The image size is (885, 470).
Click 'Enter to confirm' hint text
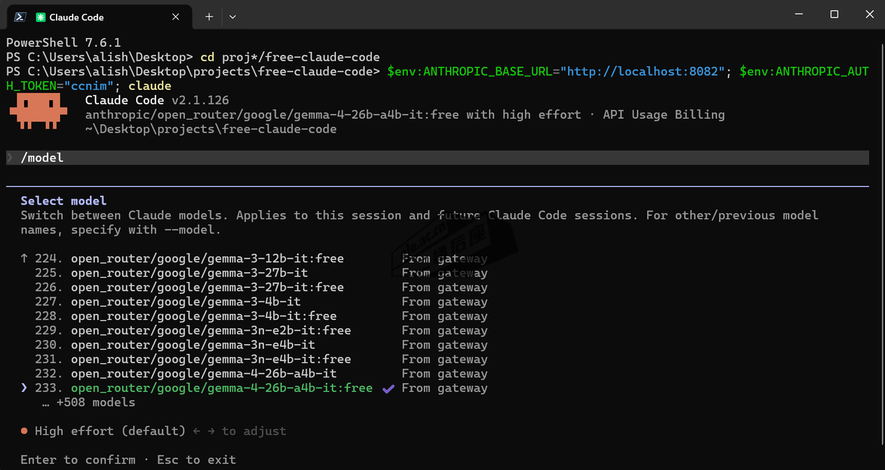point(78,460)
